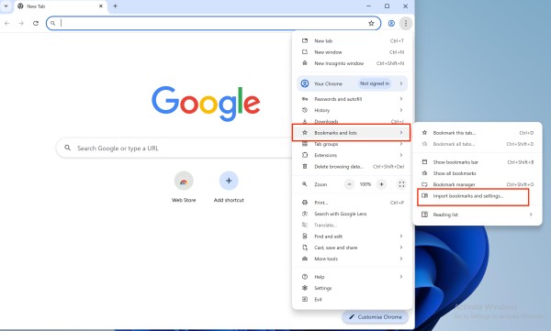Screen dimensions: 551x331
Task: Open Bookmarks and lists submenu
Action: [352, 133]
